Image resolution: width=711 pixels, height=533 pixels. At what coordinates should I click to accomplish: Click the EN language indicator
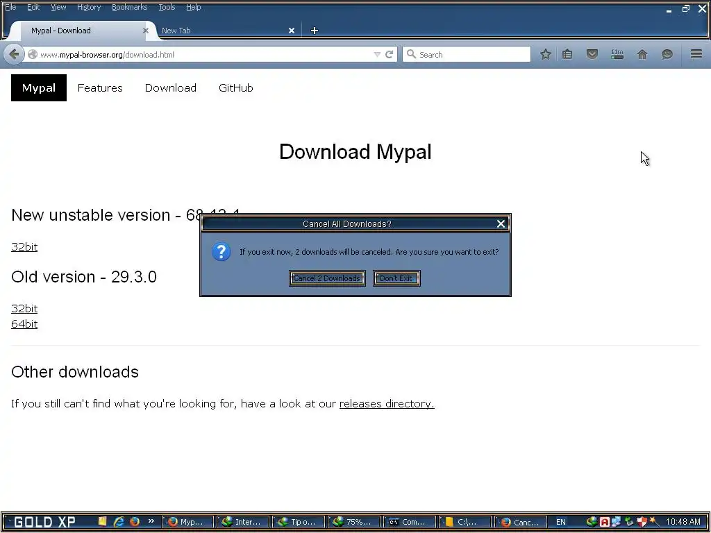[x=561, y=522]
